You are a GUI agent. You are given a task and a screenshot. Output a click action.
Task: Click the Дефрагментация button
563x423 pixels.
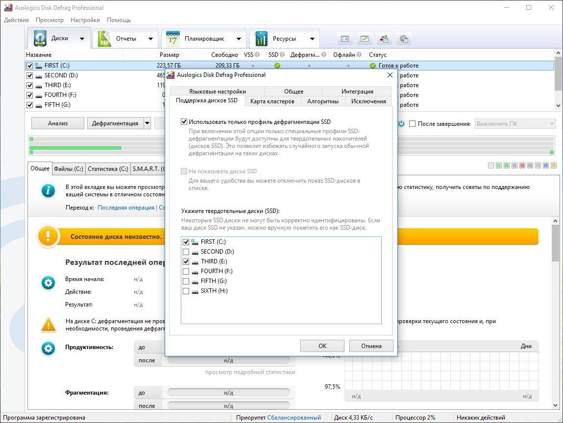pos(115,123)
